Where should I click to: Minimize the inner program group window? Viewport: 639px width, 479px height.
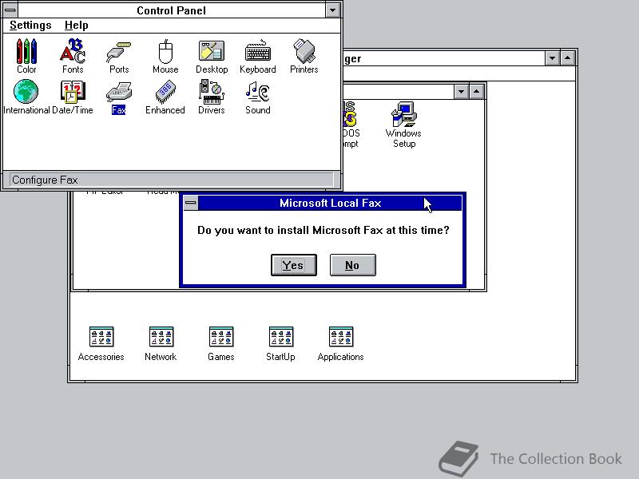pyautogui.click(x=461, y=92)
